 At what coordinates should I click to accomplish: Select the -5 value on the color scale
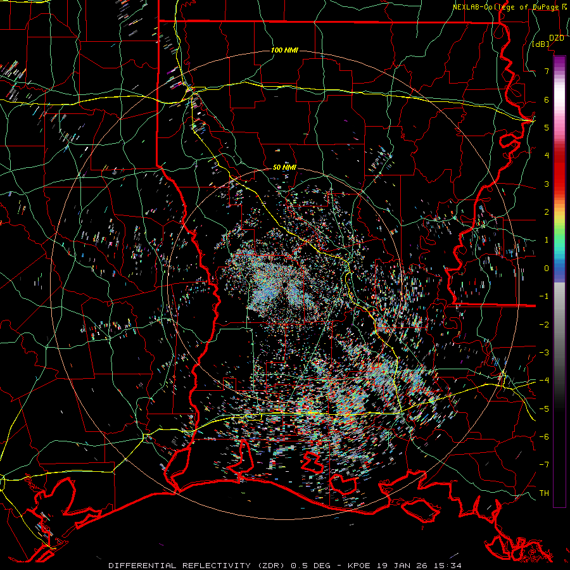(x=544, y=409)
